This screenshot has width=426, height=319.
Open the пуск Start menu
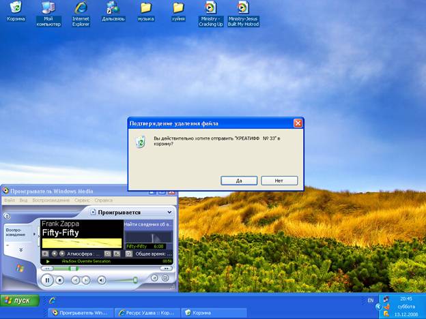(20, 301)
